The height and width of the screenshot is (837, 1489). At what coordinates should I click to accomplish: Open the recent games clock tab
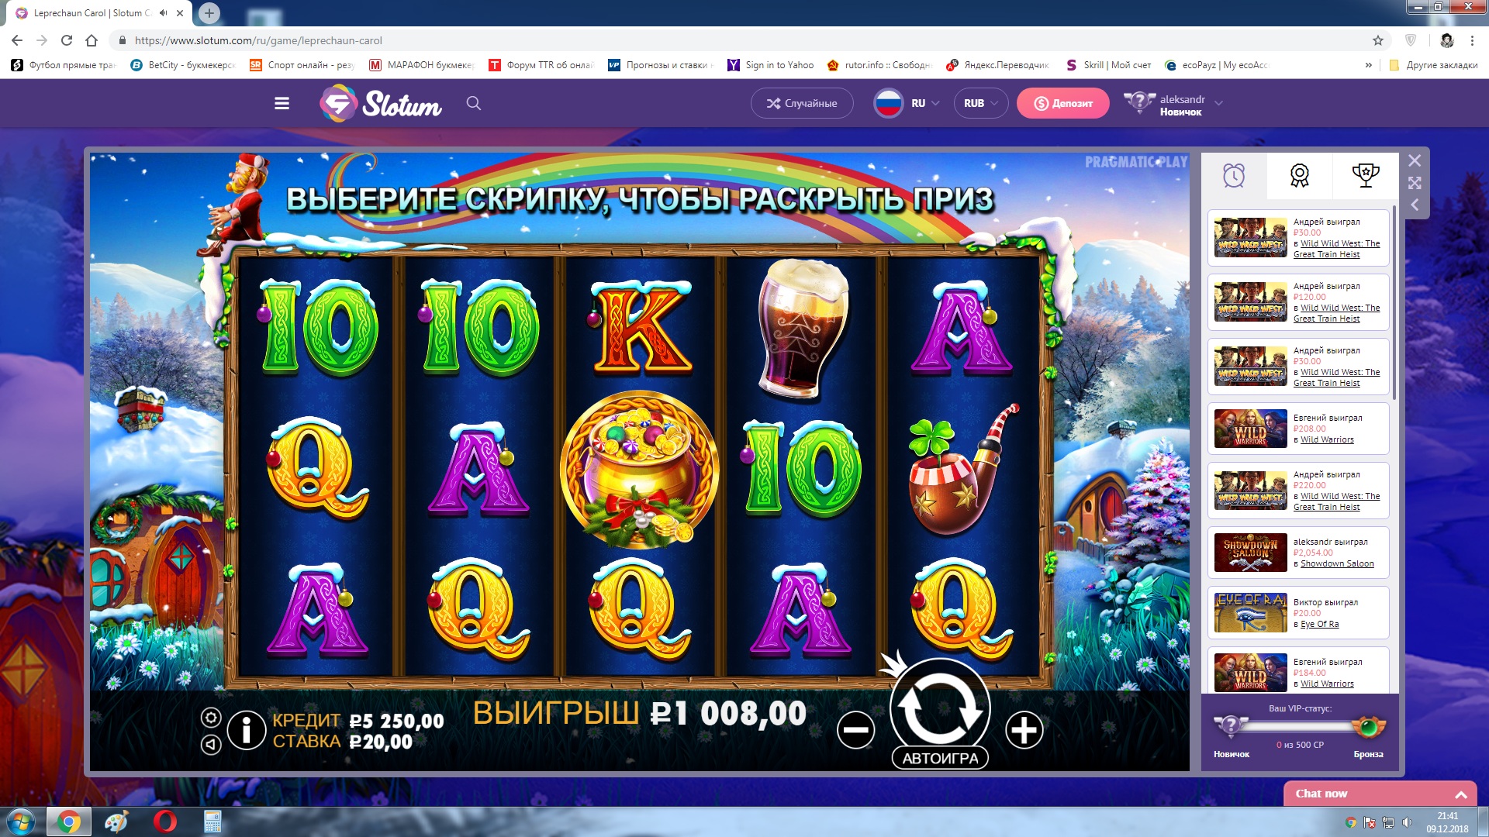(1234, 176)
